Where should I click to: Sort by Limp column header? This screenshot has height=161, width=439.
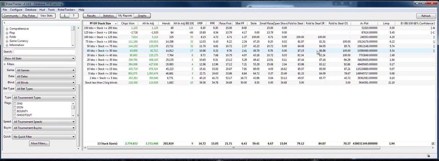[386, 23]
